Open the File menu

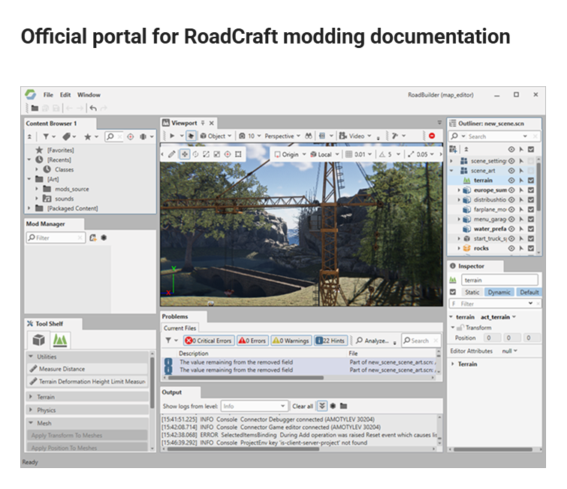48,94
